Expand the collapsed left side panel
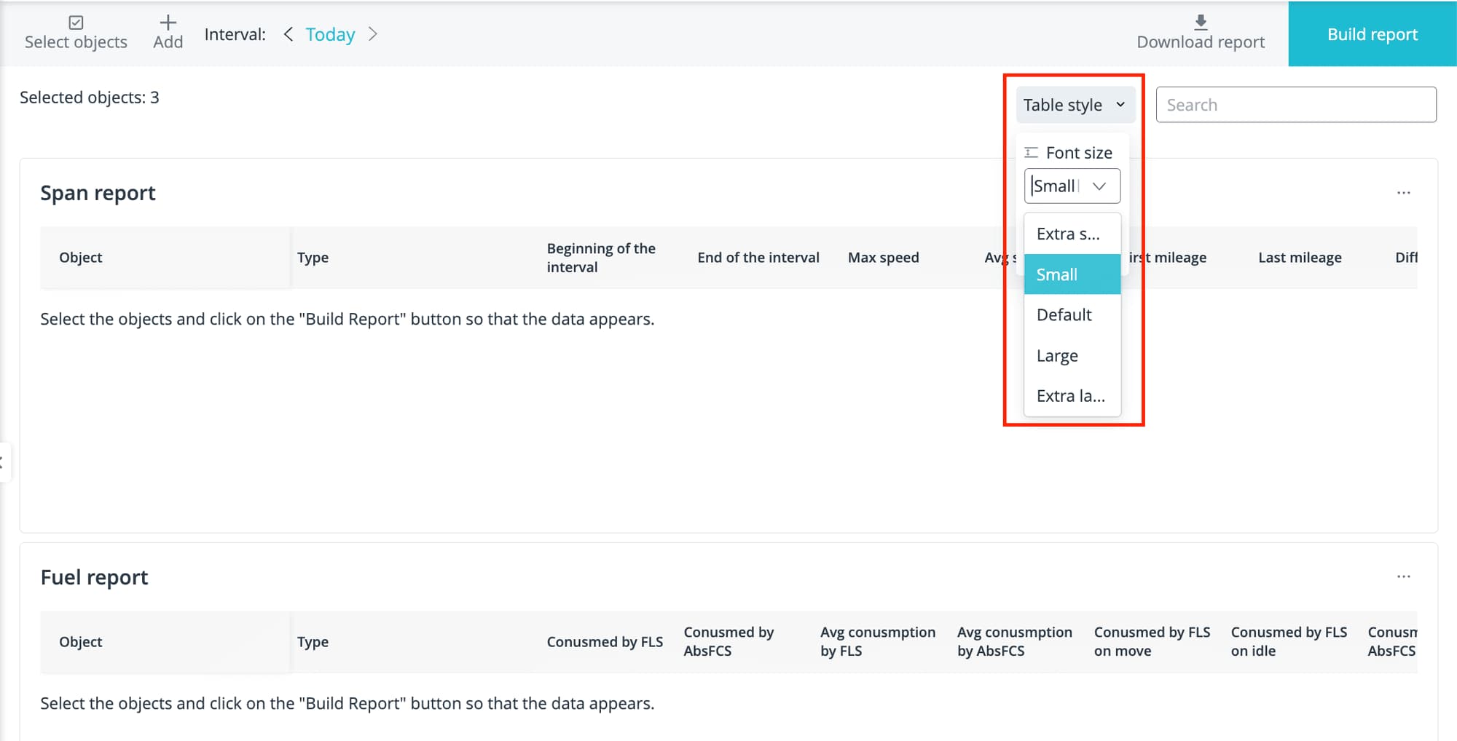1457x741 pixels. click(4, 462)
